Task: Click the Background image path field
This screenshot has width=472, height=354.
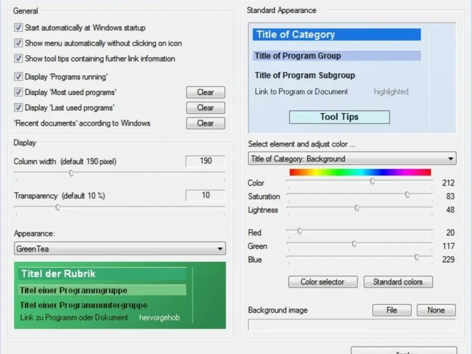Action: pos(352,325)
